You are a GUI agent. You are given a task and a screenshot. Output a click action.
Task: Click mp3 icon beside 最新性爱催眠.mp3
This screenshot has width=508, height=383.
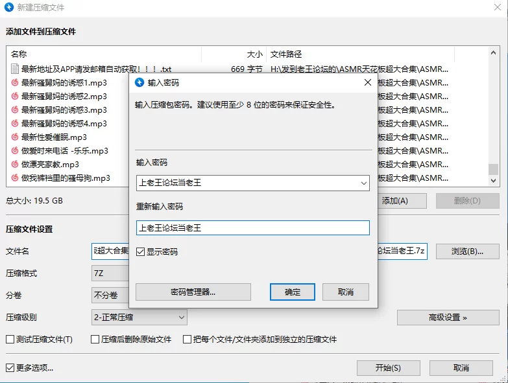[14, 137]
